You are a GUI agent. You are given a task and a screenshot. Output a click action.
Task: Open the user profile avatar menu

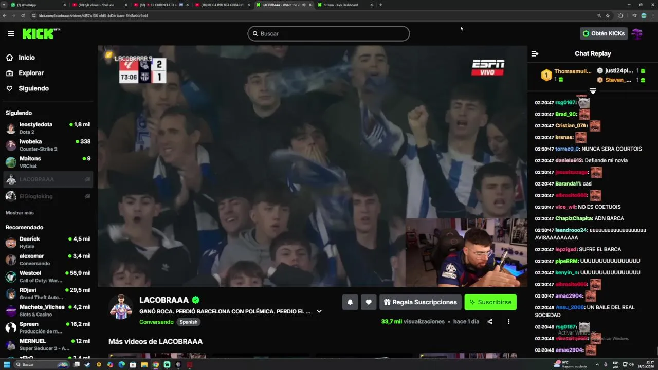click(x=637, y=33)
